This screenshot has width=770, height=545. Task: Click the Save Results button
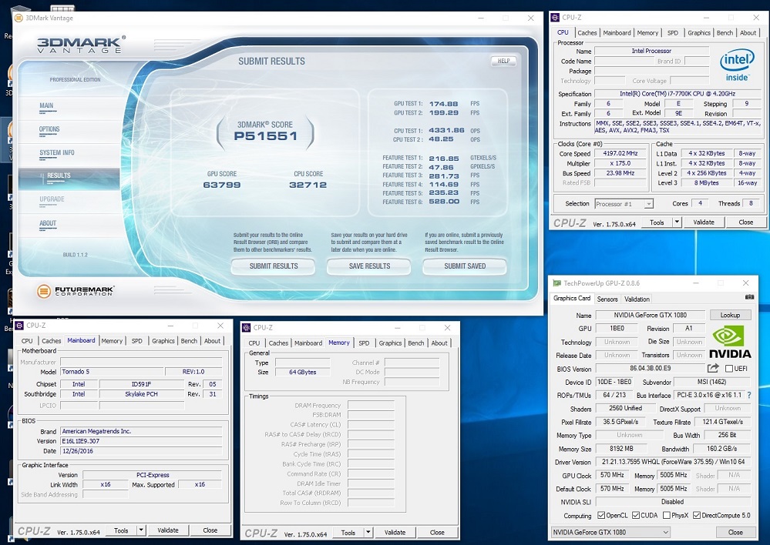(369, 266)
